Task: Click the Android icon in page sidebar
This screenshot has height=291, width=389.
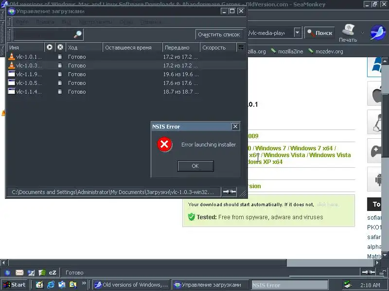Action: 375,179
